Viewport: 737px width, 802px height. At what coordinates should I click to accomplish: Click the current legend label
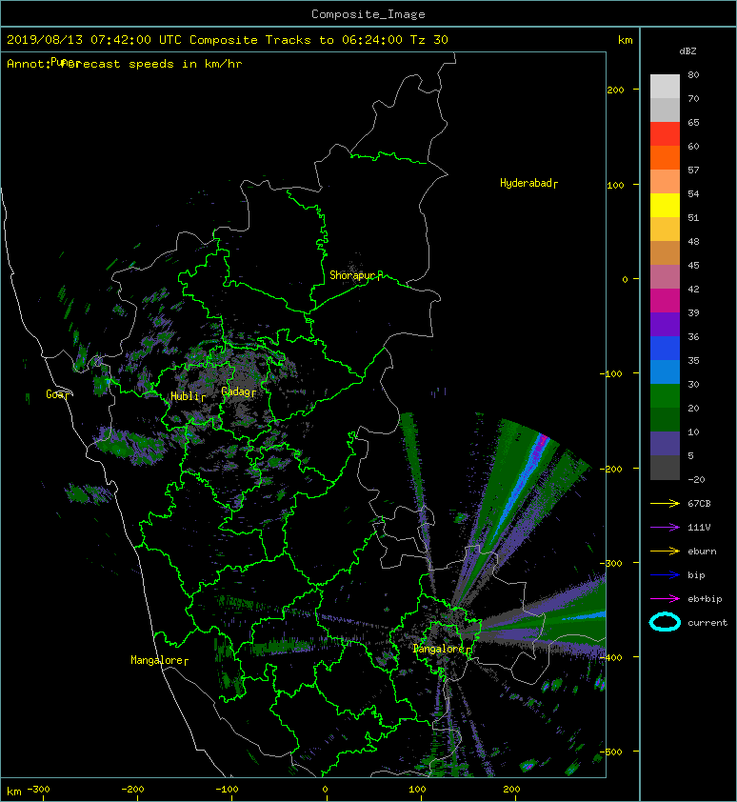(707, 623)
